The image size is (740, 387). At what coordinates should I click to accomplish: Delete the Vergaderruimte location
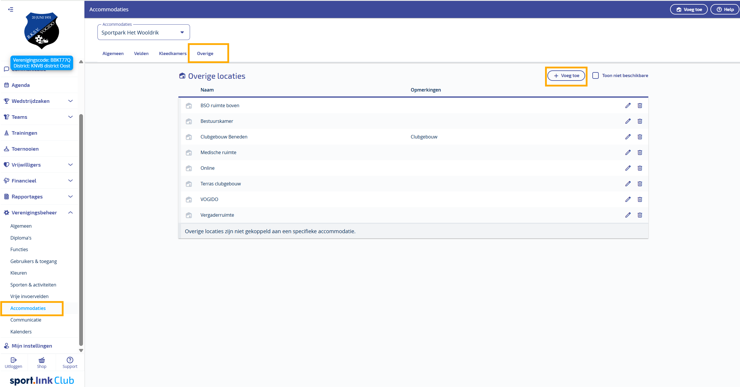click(x=640, y=215)
